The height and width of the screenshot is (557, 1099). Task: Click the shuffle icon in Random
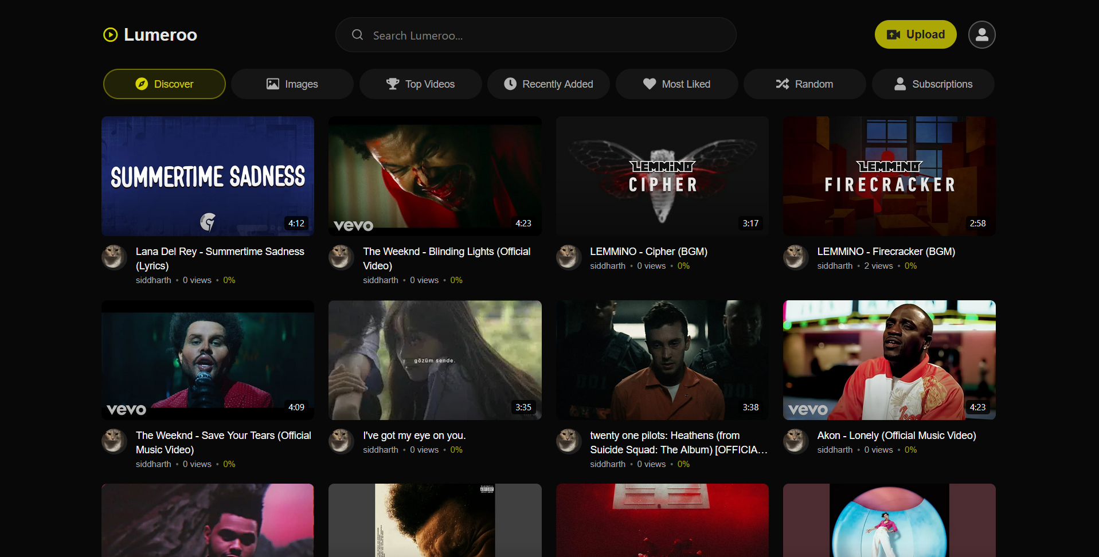[x=783, y=84]
